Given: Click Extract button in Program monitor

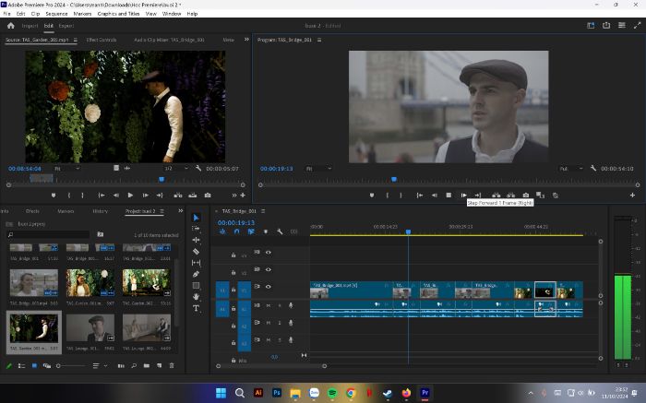Looking at the screenshot, I should point(511,196).
